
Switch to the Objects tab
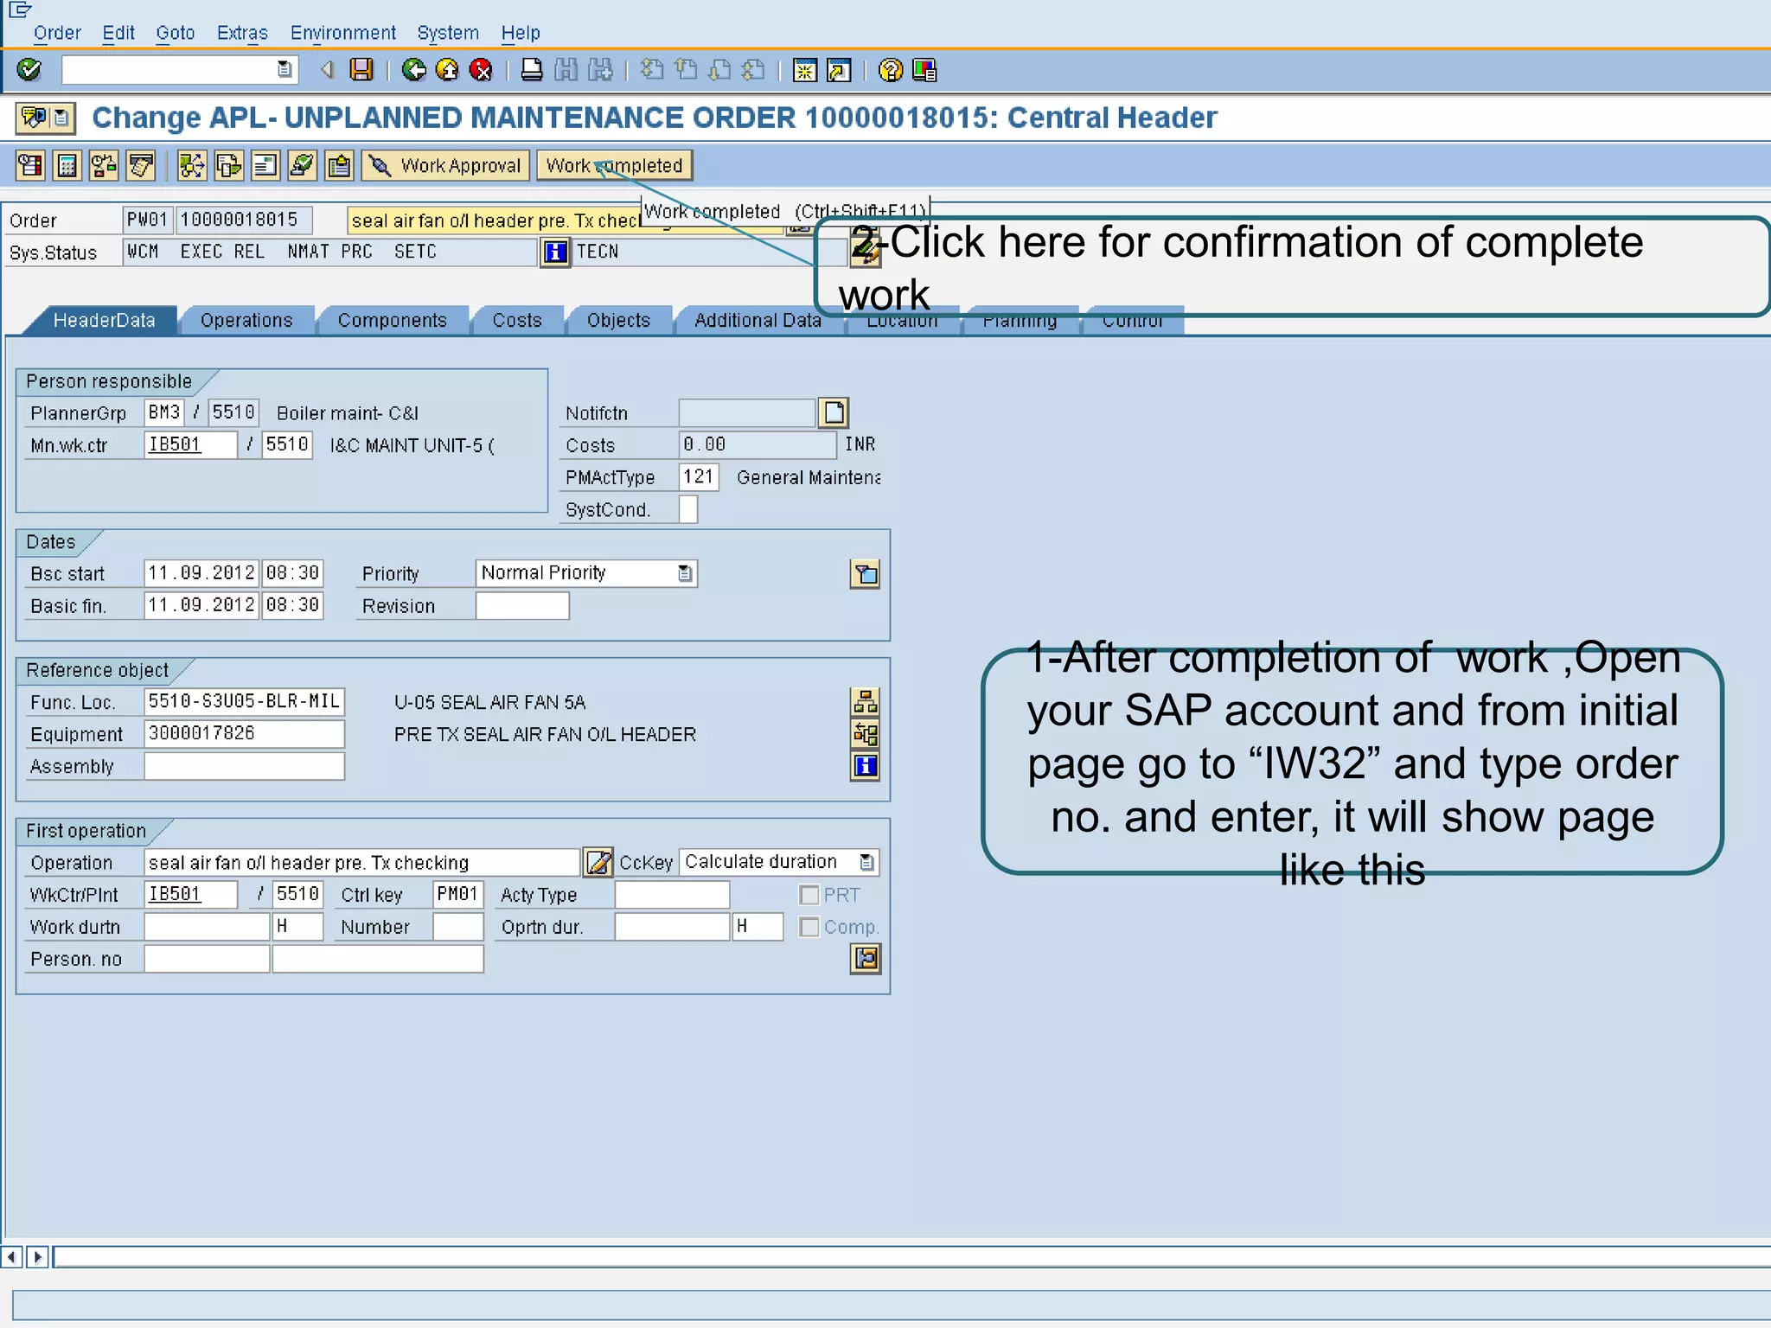(x=618, y=321)
